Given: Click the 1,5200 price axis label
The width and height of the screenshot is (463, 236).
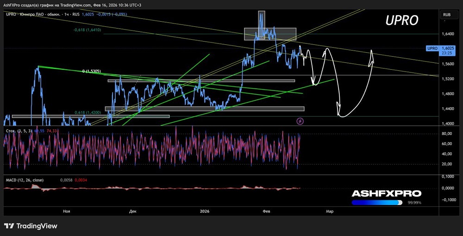Looking at the screenshot, I should tap(447, 79).
